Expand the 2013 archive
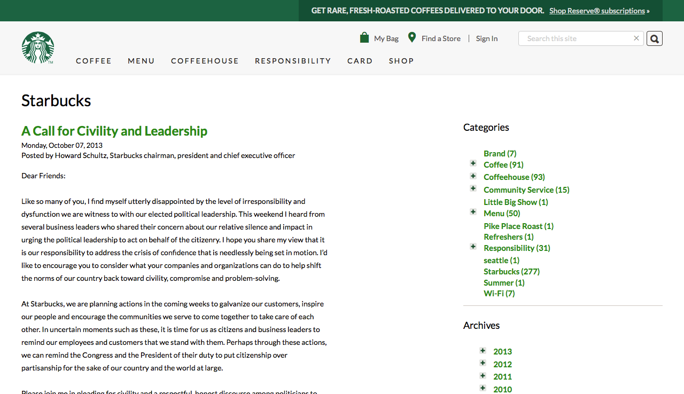Image resolution: width=684 pixels, height=394 pixels. (483, 351)
